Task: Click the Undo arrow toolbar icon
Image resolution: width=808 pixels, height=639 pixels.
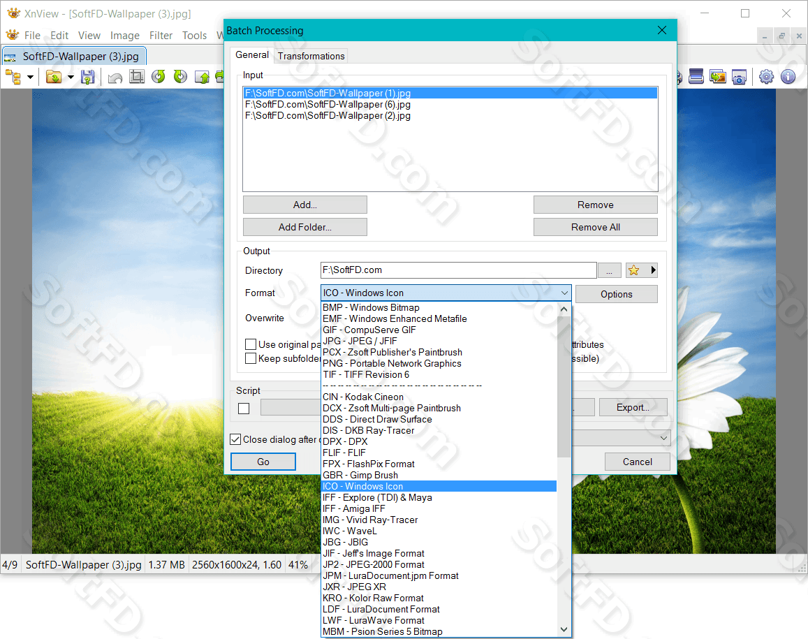Action: coord(115,78)
